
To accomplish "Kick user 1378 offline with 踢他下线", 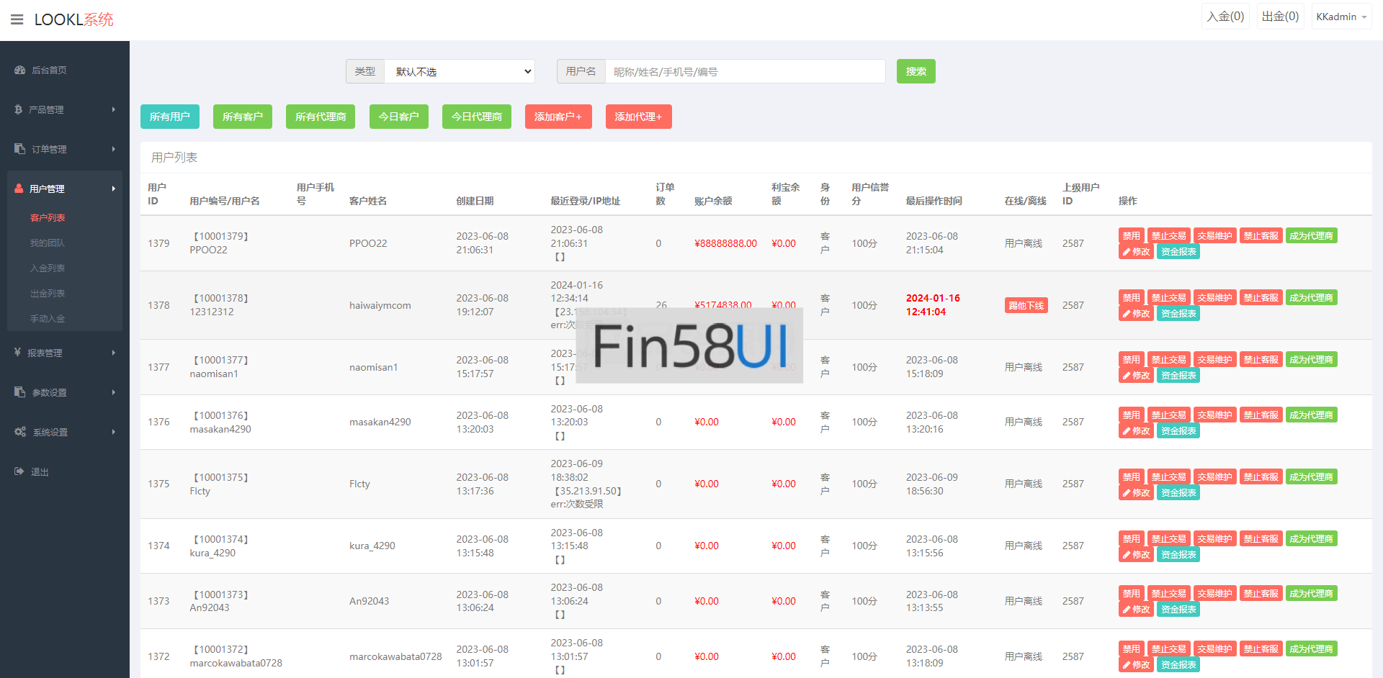I will [1026, 305].
